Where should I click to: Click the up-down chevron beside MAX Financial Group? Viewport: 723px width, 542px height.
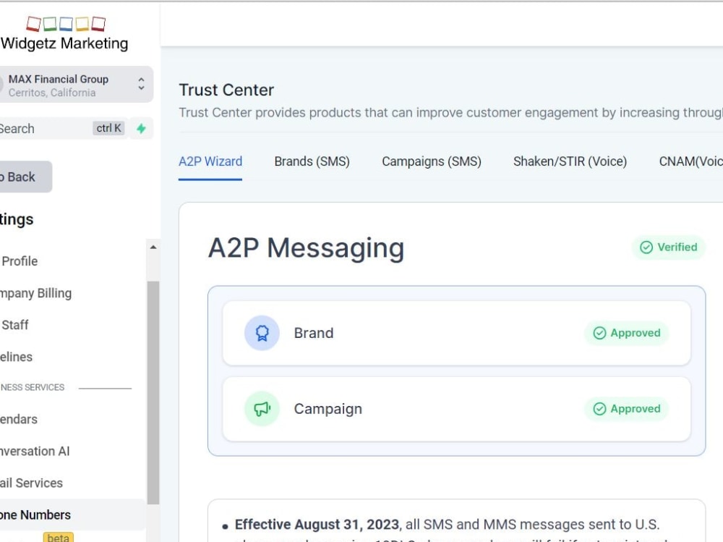[141, 84]
